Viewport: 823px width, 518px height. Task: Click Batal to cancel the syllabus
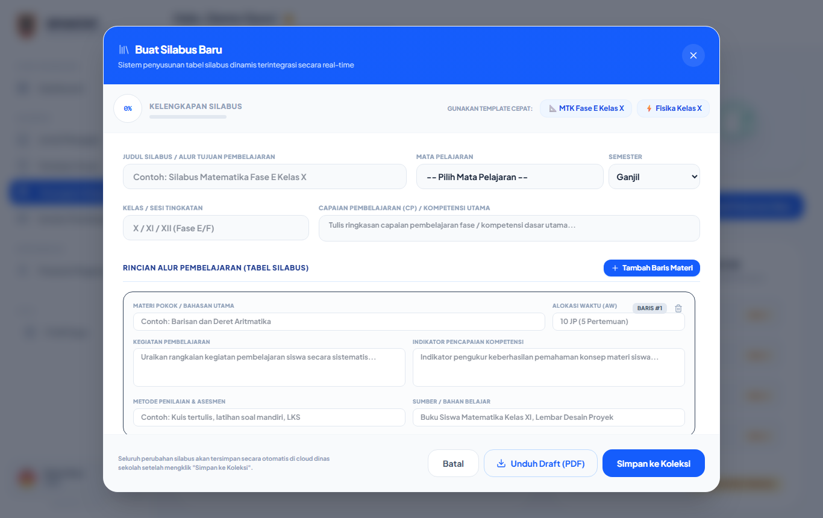click(x=453, y=463)
